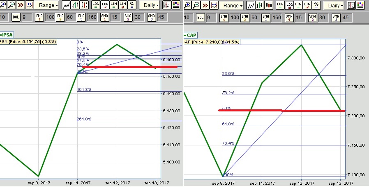369x188 pixels.
Task: Zoom out on the CAP chart
Action: tap(196, 5)
